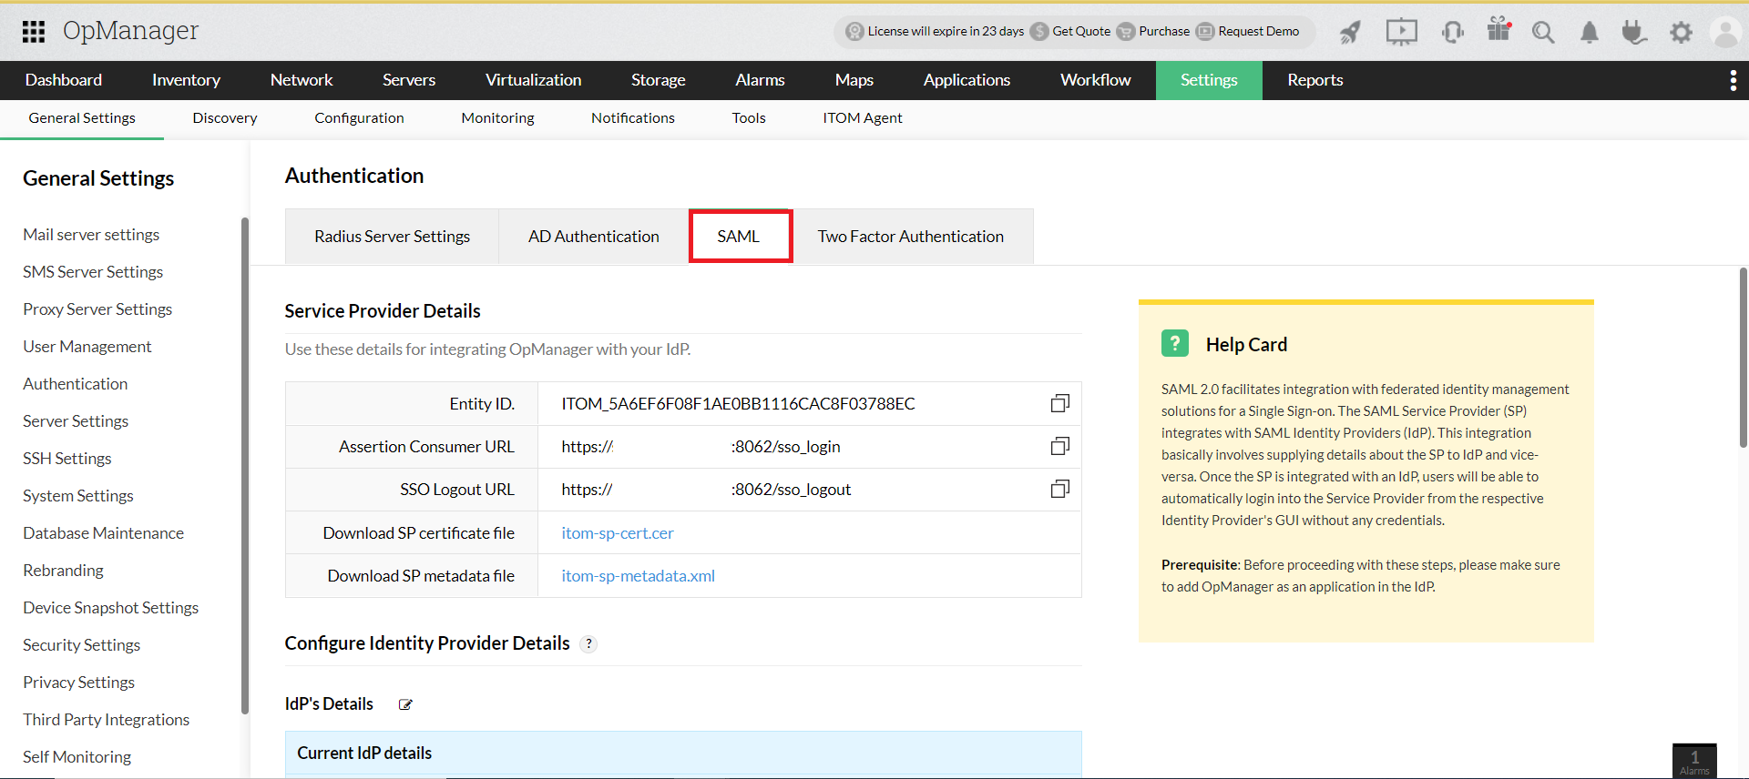1749x779 pixels.
Task: Switch to Notifications sub-tab
Action: [x=633, y=118]
